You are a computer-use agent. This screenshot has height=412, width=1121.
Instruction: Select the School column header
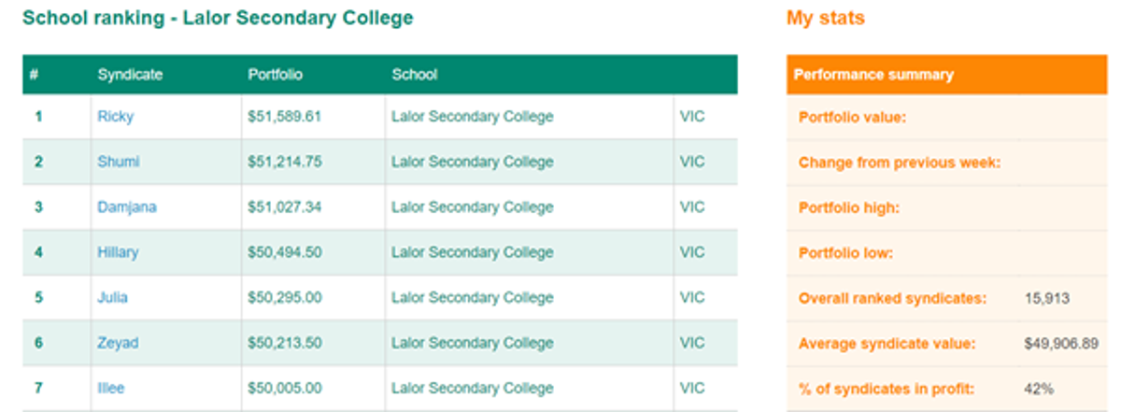click(x=415, y=75)
